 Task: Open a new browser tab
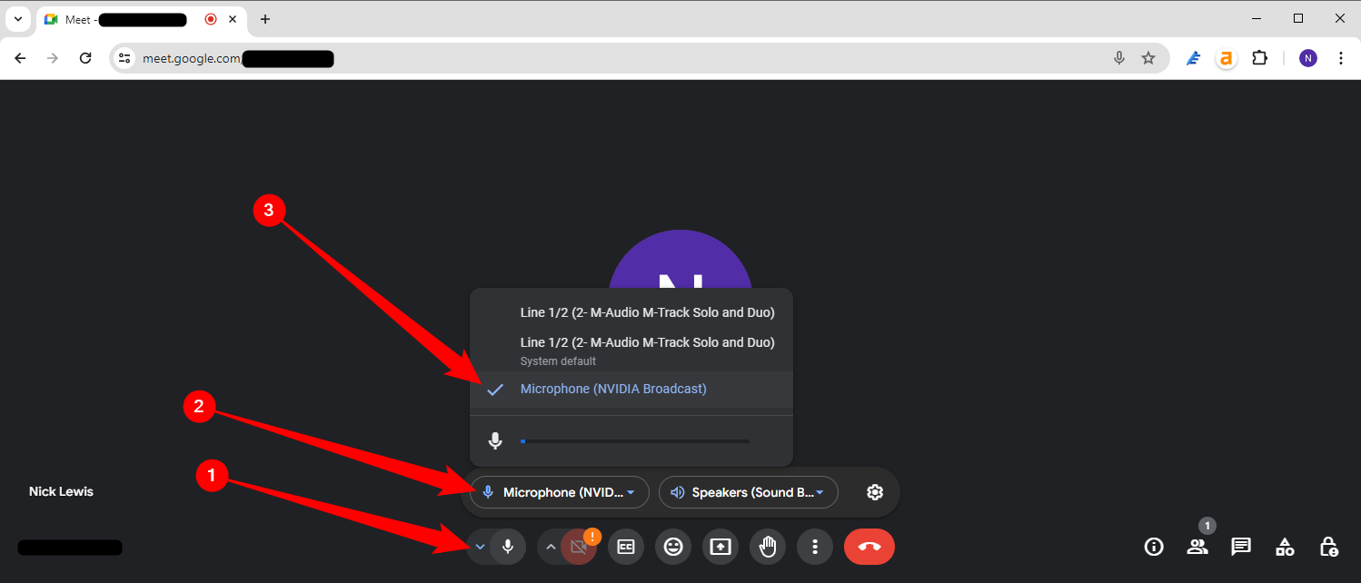point(265,19)
